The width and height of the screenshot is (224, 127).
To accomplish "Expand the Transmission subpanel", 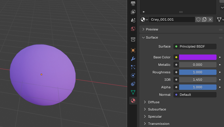I will coord(157,123).
